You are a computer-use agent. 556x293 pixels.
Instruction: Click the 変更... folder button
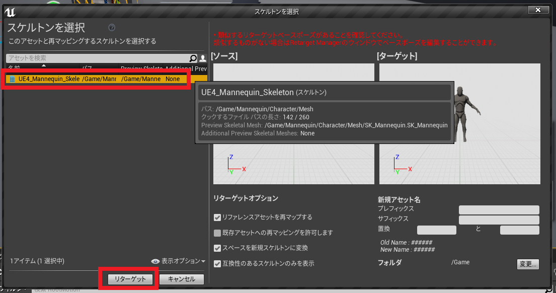528,264
